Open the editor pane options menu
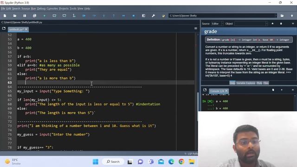 point(196,28)
